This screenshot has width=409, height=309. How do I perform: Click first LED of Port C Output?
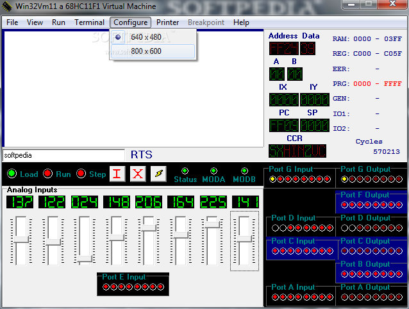(344, 251)
